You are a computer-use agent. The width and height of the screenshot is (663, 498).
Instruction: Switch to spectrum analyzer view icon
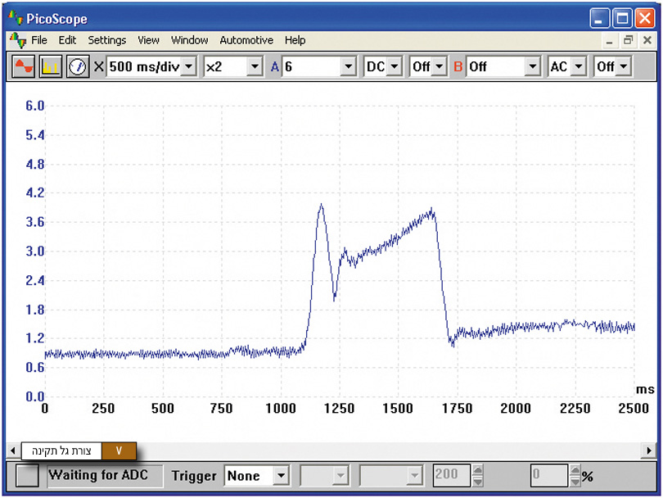[x=51, y=66]
